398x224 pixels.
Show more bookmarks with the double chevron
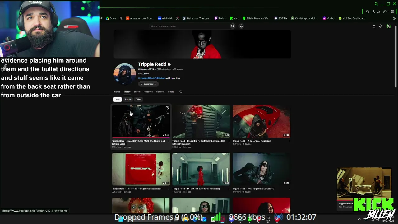[394, 18]
